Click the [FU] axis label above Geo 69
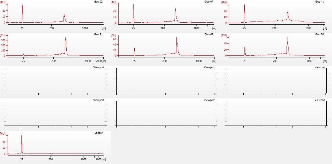Image resolution: width=332 pixels, height=164 pixels. 113,35
